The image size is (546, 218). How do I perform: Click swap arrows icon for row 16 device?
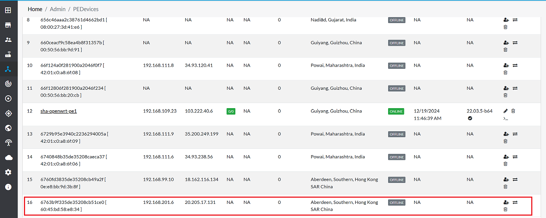(515, 202)
